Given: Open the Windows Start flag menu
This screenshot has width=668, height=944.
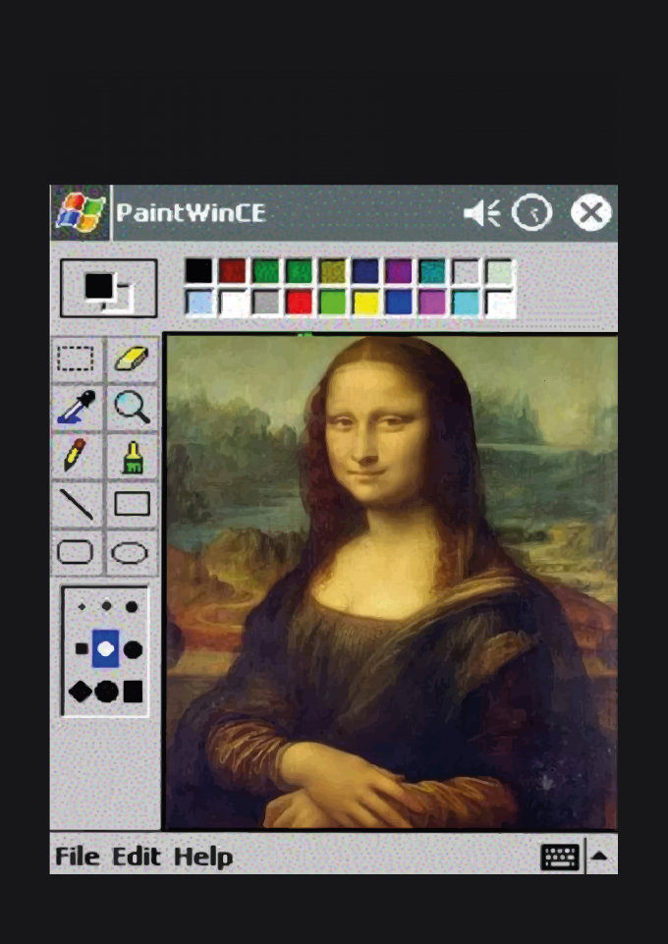Looking at the screenshot, I should tap(80, 212).
